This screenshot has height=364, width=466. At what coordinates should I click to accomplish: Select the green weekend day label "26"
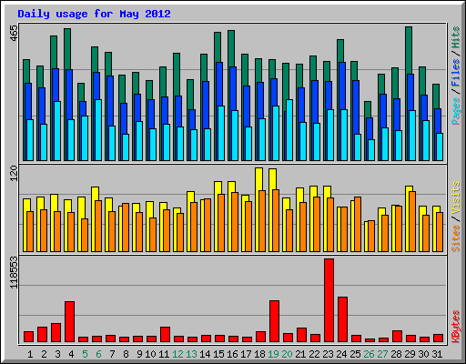tap(369, 354)
